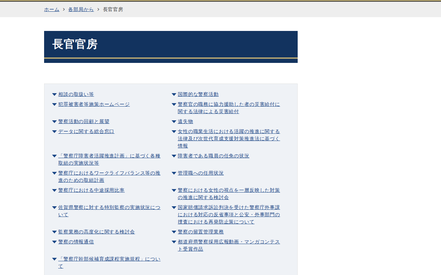Click the triangle marker beside 佐賀県警察 特別監察

coord(54,208)
